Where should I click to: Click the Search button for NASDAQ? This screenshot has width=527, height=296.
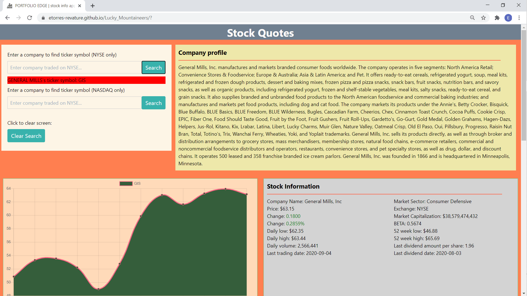click(x=153, y=103)
